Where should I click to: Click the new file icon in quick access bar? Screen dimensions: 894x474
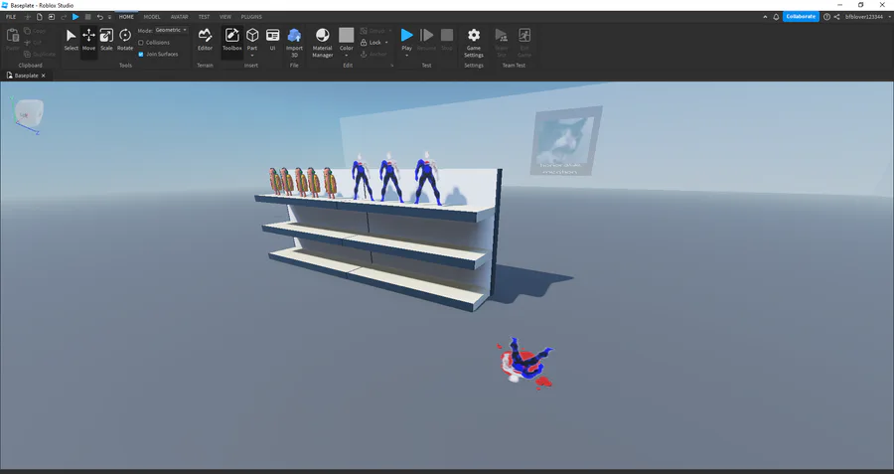[40, 17]
